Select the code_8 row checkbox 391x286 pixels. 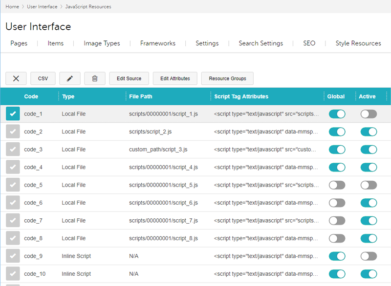click(x=13, y=238)
